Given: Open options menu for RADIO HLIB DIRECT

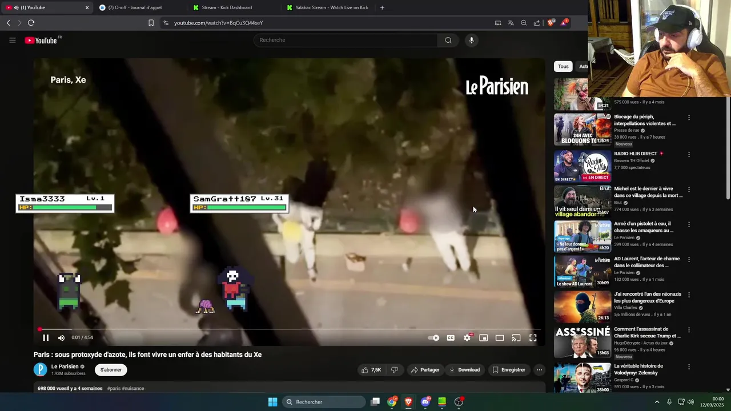Looking at the screenshot, I should pos(689,154).
